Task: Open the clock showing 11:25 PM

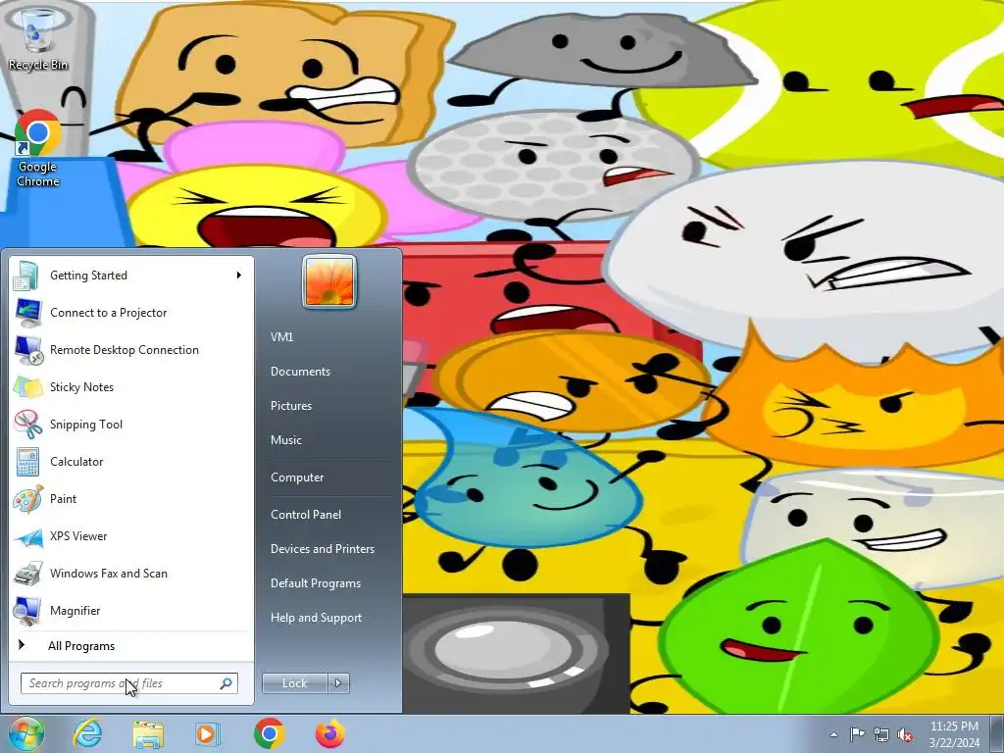Action: coord(954,734)
